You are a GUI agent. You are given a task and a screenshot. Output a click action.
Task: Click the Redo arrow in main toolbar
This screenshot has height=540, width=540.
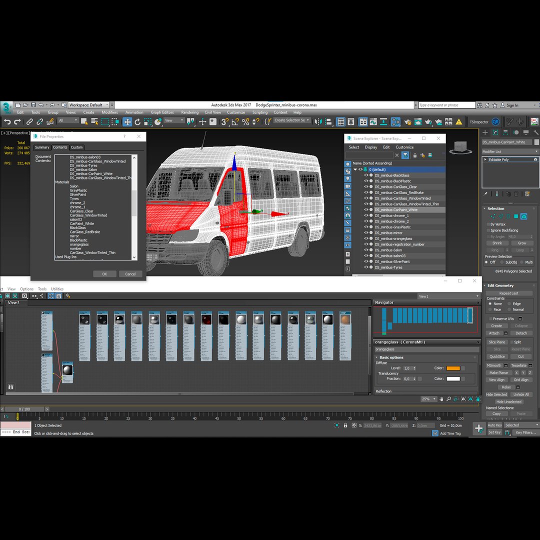point(17,121)
